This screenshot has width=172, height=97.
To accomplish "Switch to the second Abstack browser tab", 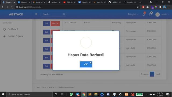I will pyautogui.click(x=24, y=2).
